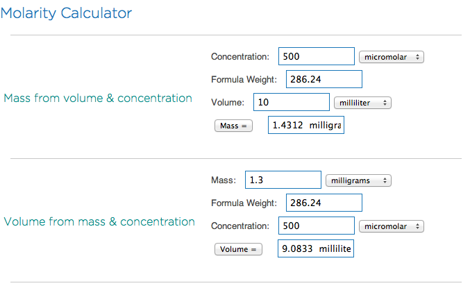Click the "Volume from mass & concentration" heading
470x288 pixels.
click(x=99, y=221)
